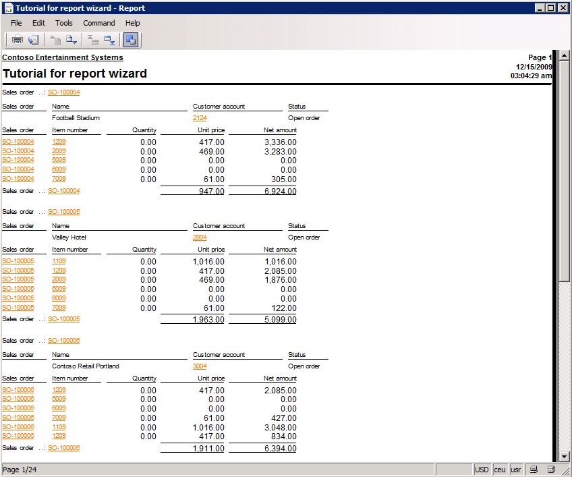Open SO-100004 link in the 3,336.00 row
This screenshot has height=477, width=572.
pyautogui.click(x=18, y=142)
